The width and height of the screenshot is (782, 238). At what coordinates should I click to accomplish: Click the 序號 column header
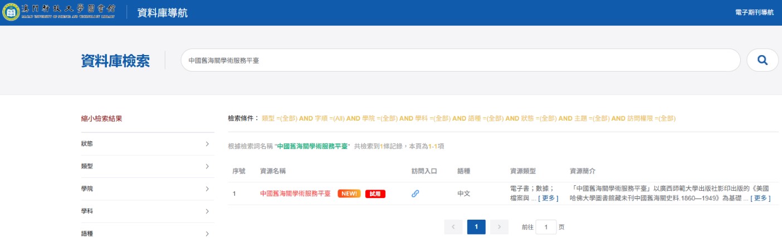[239, 171]
